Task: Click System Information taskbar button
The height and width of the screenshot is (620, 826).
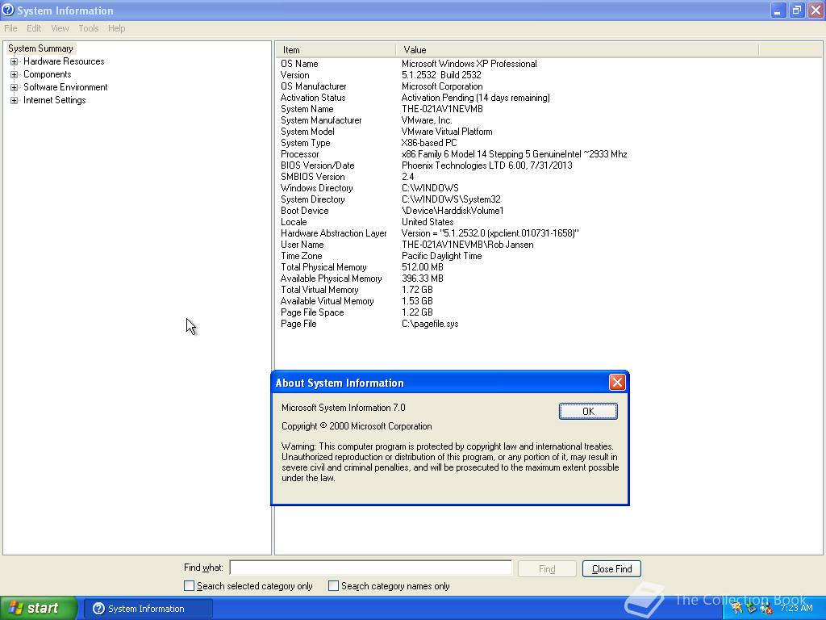Action: pos(148,609)
